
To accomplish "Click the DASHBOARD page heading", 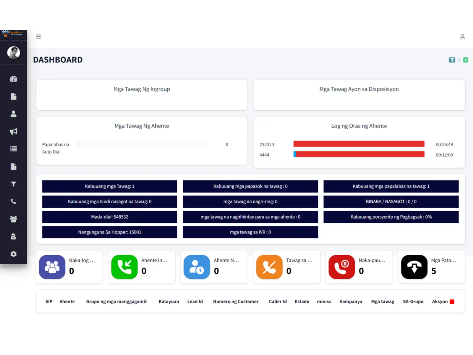I will click(x=58, y=60).
